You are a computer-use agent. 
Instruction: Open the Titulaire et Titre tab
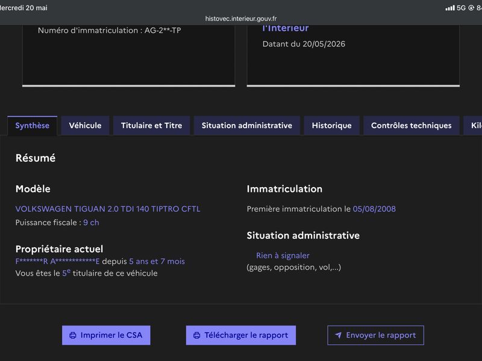point(152,126)
